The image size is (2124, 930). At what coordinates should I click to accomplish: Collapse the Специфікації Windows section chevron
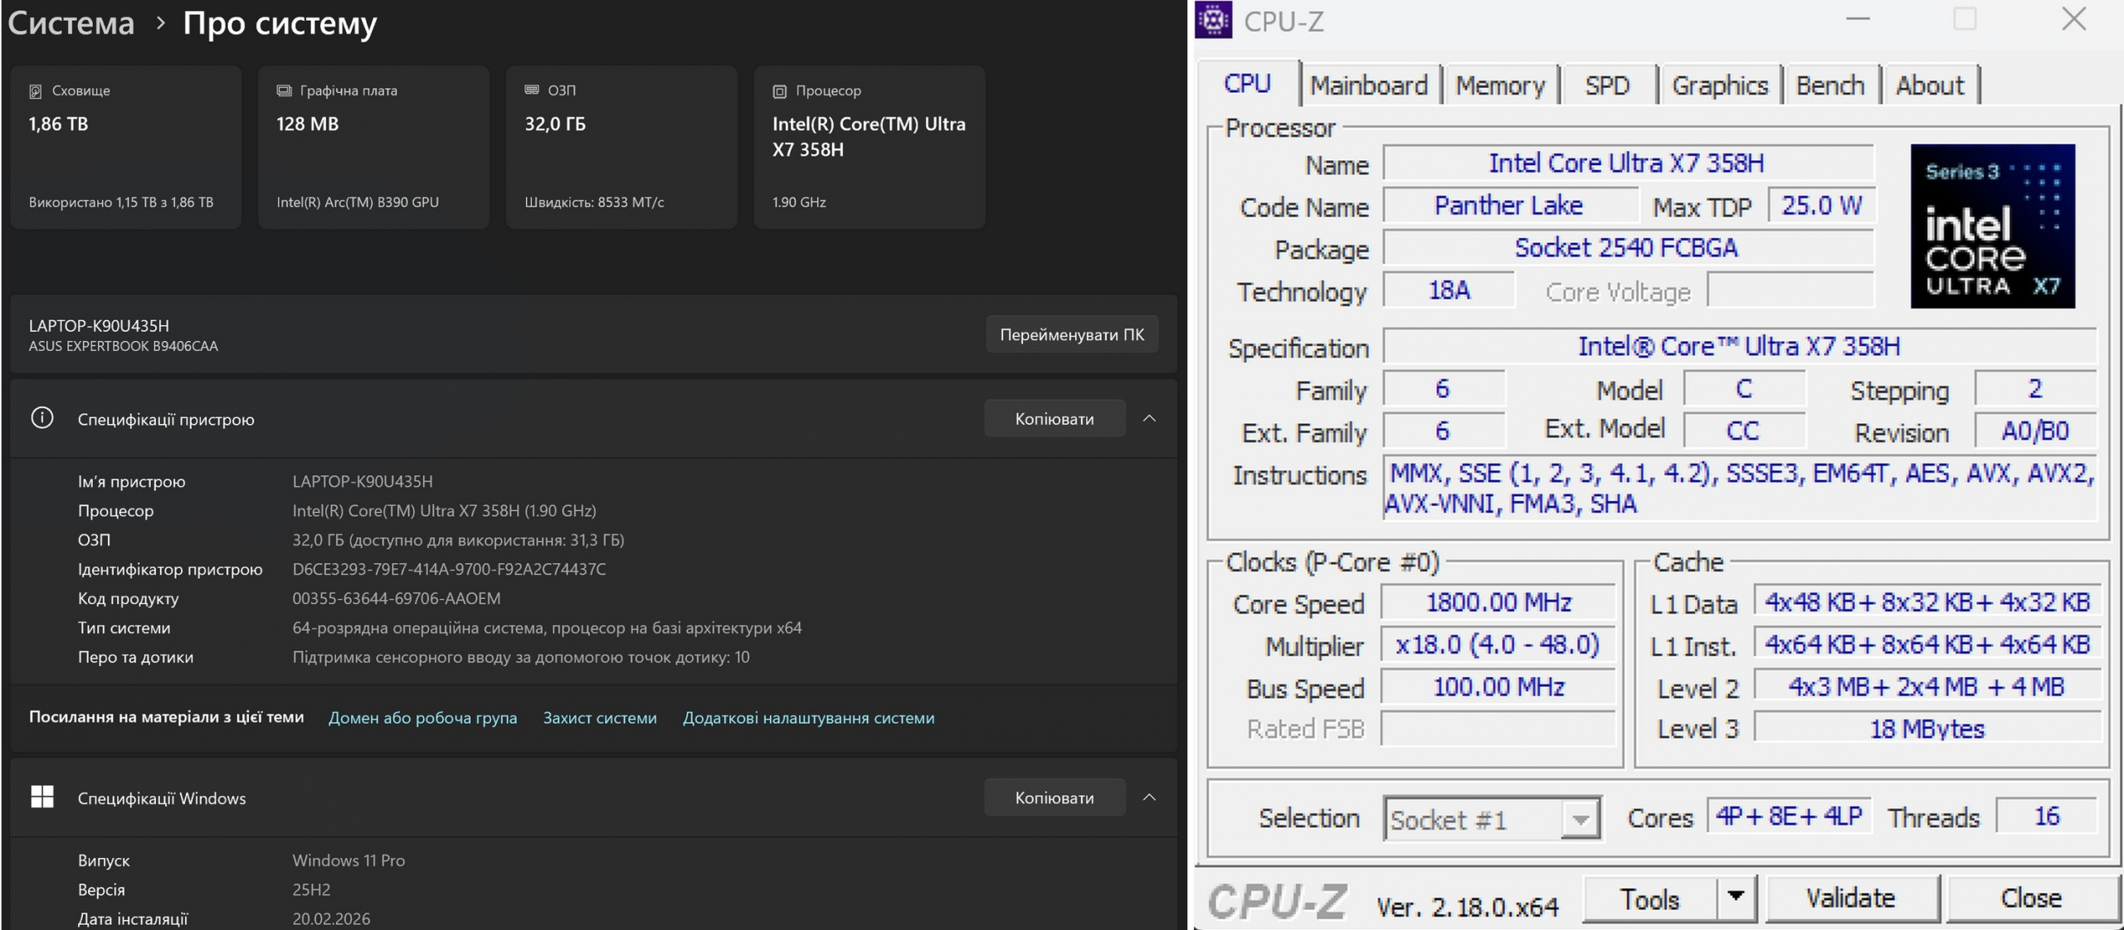pos(1149,797)
